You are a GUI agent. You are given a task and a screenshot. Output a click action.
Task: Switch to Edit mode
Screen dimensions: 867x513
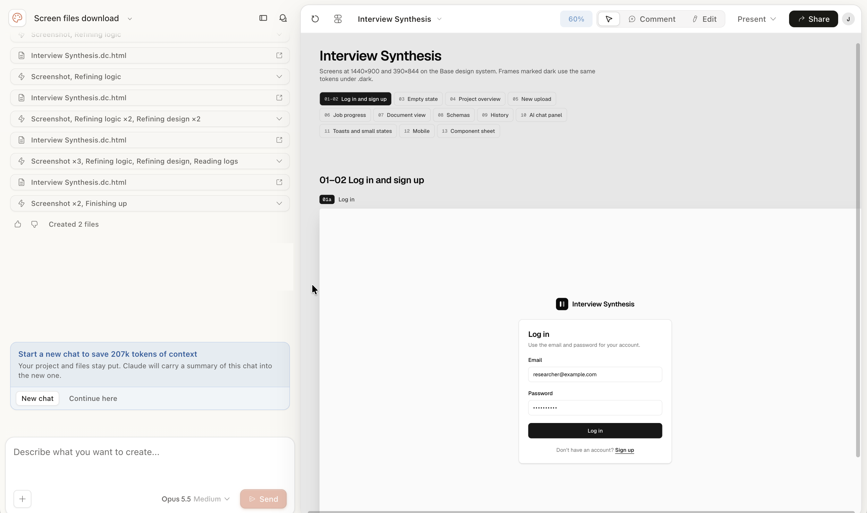(704, 19)
